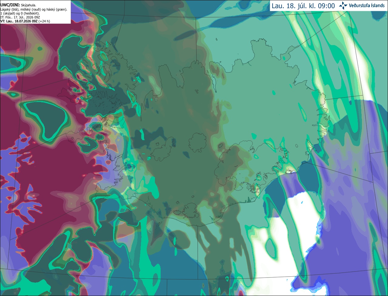
Task: Click the Veðurstofa Íslands snowflake logo icon
Action: 343,5
